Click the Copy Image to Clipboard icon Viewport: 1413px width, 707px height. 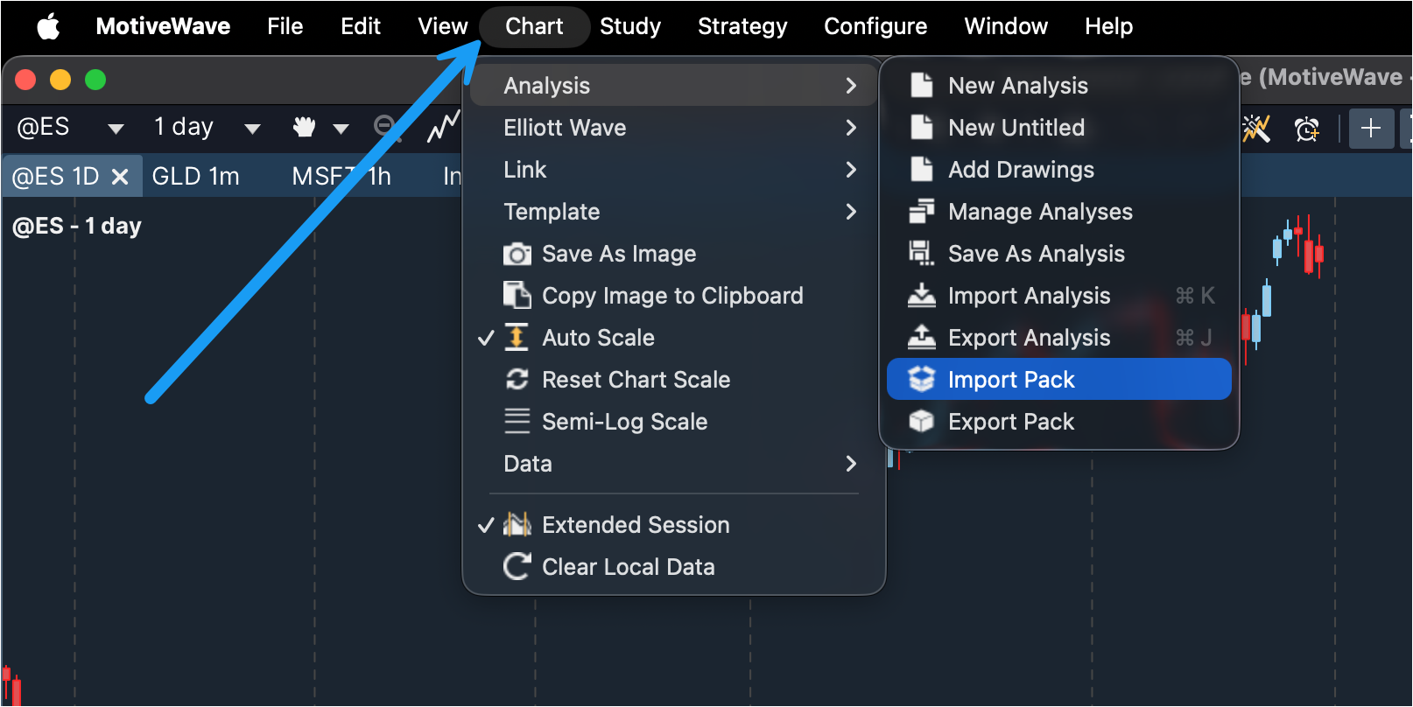517,296
